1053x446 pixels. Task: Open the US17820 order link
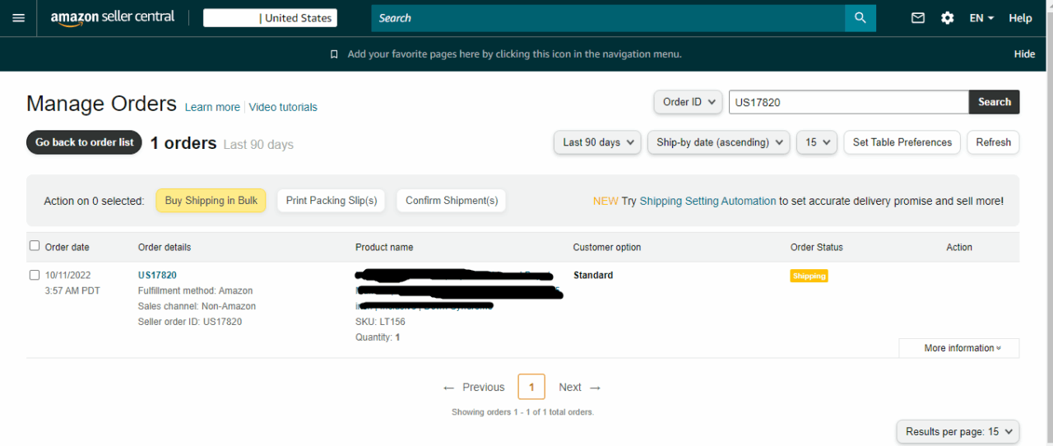pos(157,276)
